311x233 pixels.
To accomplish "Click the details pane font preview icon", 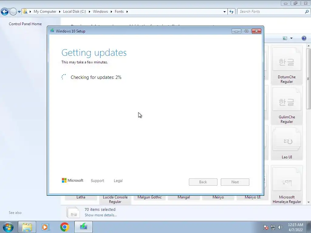I will coord(73,213).
